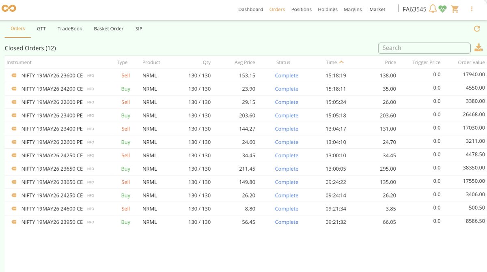The width and height of the screenshot is (487, 272).
Task: Click order value 500.50
Action: point(476,208)
